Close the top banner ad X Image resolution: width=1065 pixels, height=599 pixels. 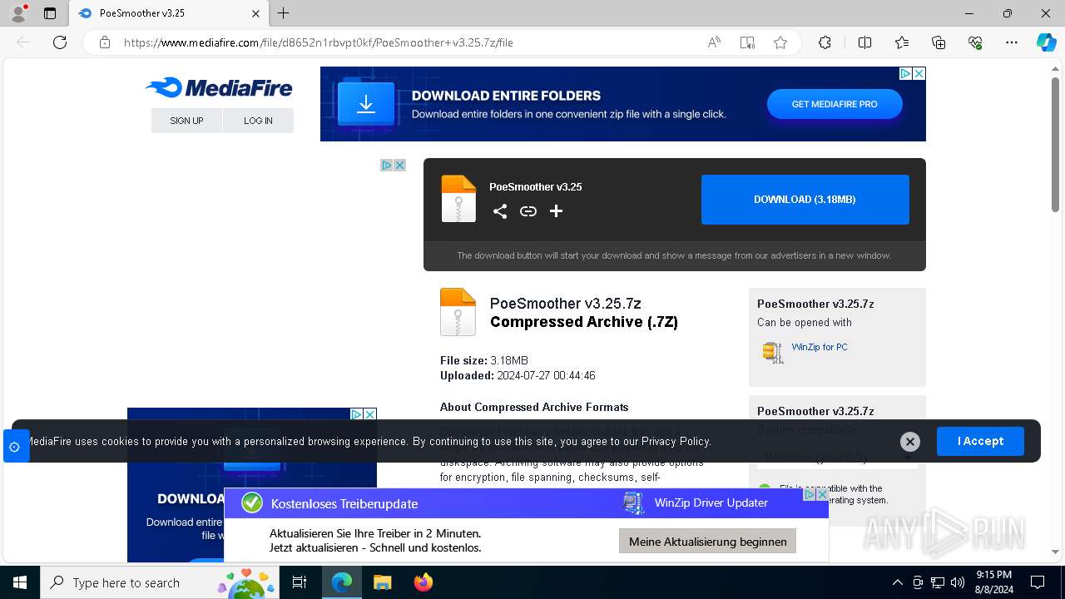tap(919, 73)
